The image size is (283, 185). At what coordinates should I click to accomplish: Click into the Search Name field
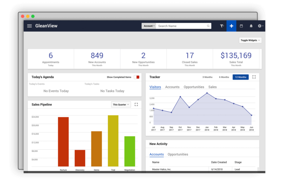[181, 26]
